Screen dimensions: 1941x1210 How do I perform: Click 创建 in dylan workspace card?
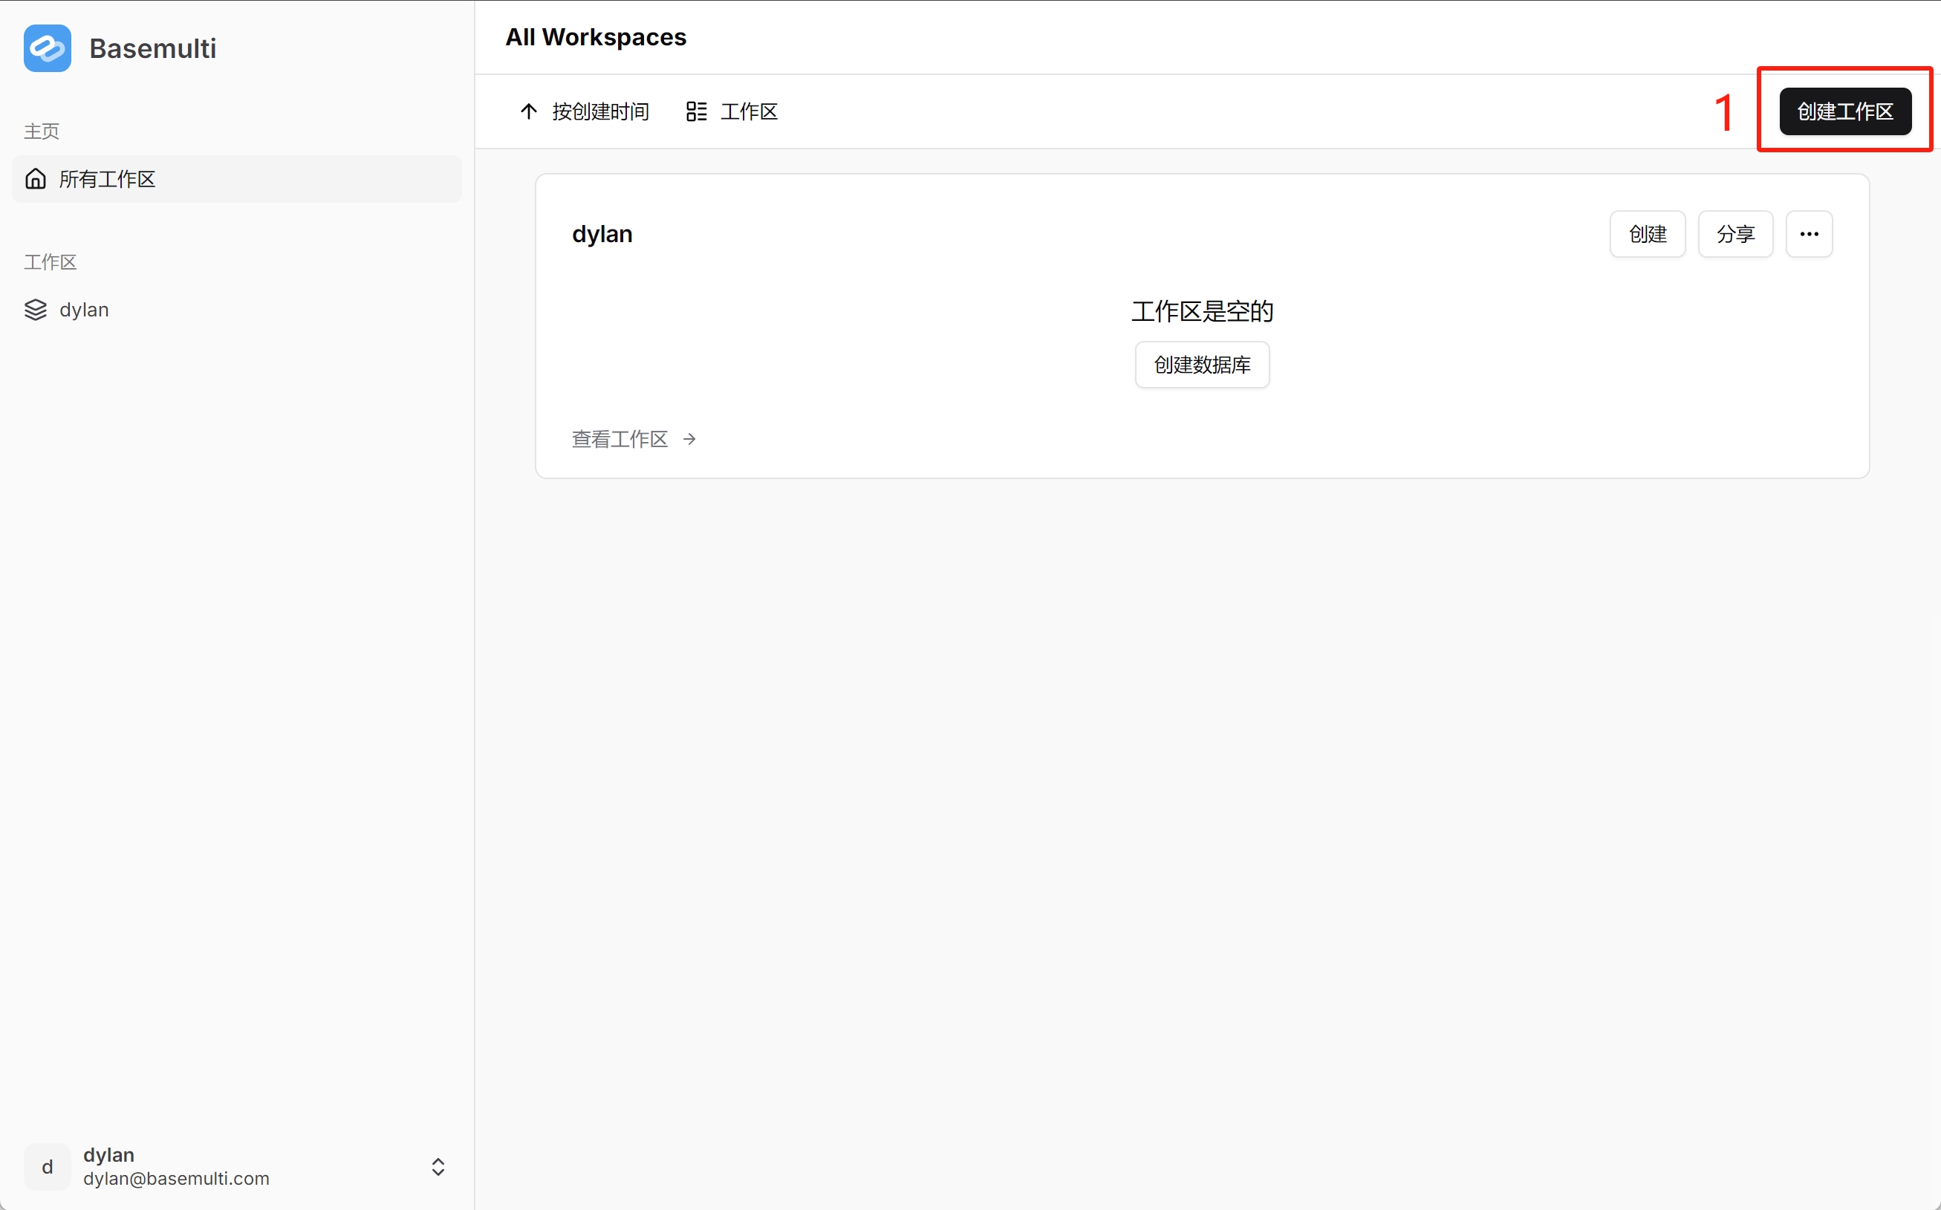pyautogui.click(x=1648, y=232)
